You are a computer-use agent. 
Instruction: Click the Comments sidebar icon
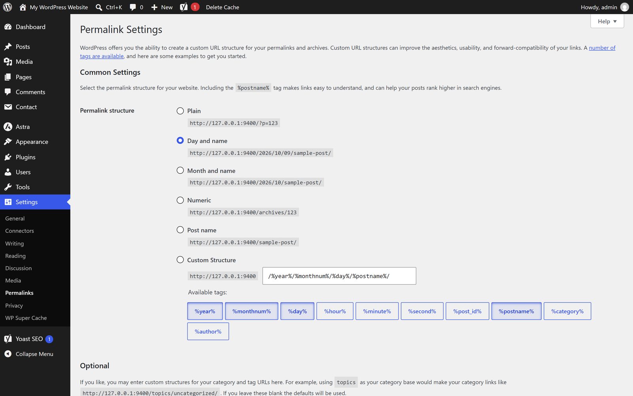tap(8, 92)
